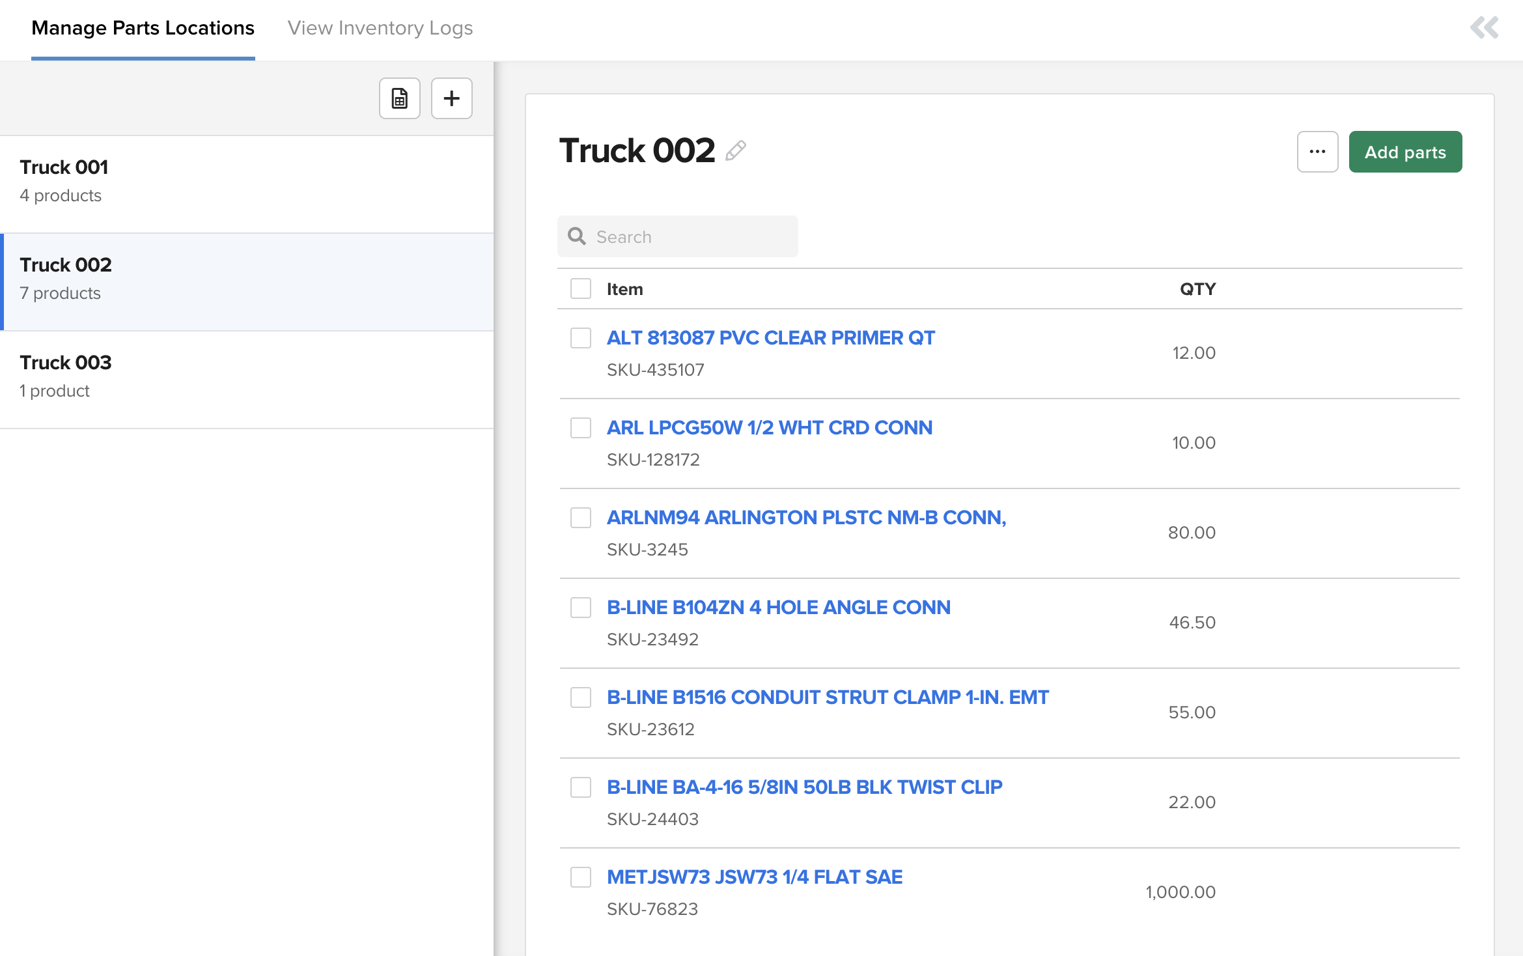The height and width of the screenshot is (956, 1523).
Task: Open B-LINE B1516 CONDUIT STRUT CLAMP link
Action: point(827,697)
